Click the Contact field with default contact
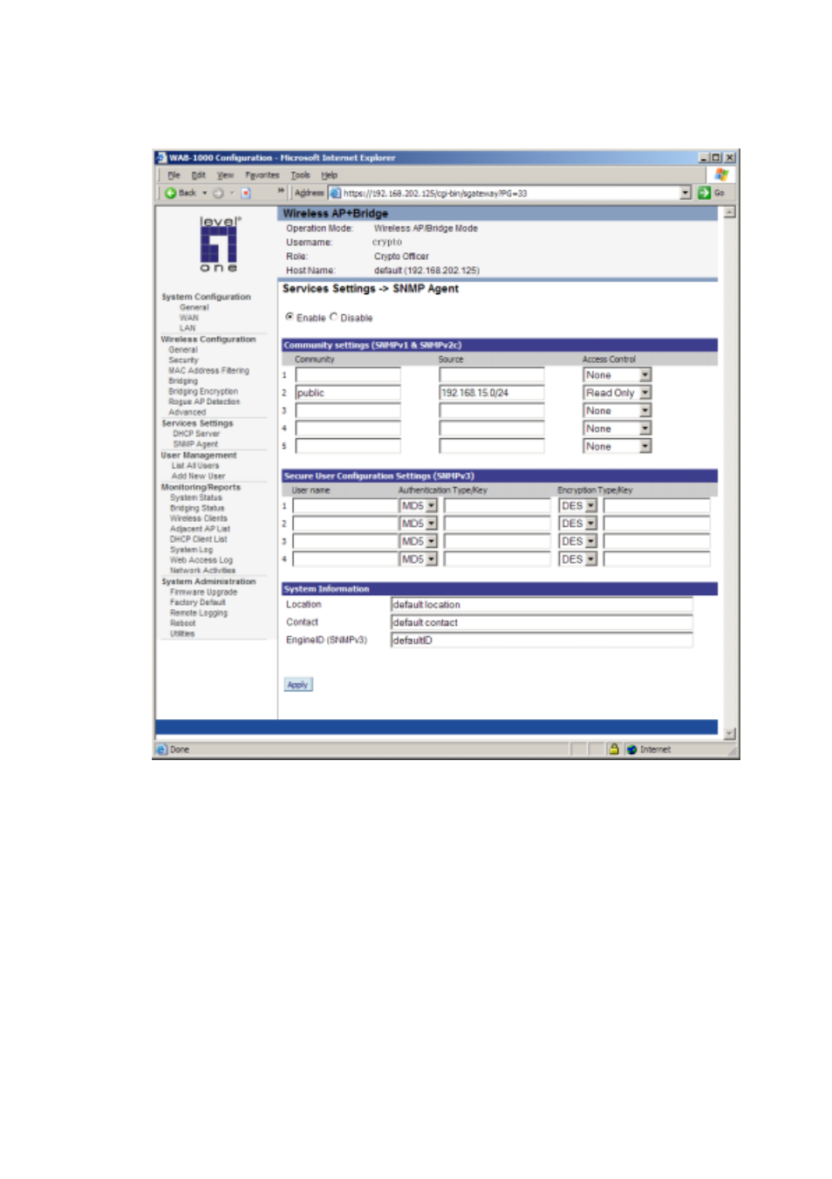This screenshot has width=832, height=1179. (542, 622)
